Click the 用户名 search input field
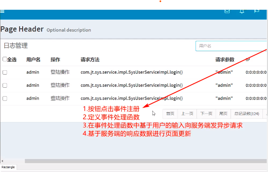 [231, 46]
